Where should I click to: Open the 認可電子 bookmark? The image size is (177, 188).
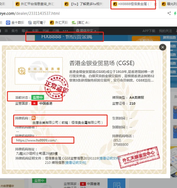click(x=37, y=22)
